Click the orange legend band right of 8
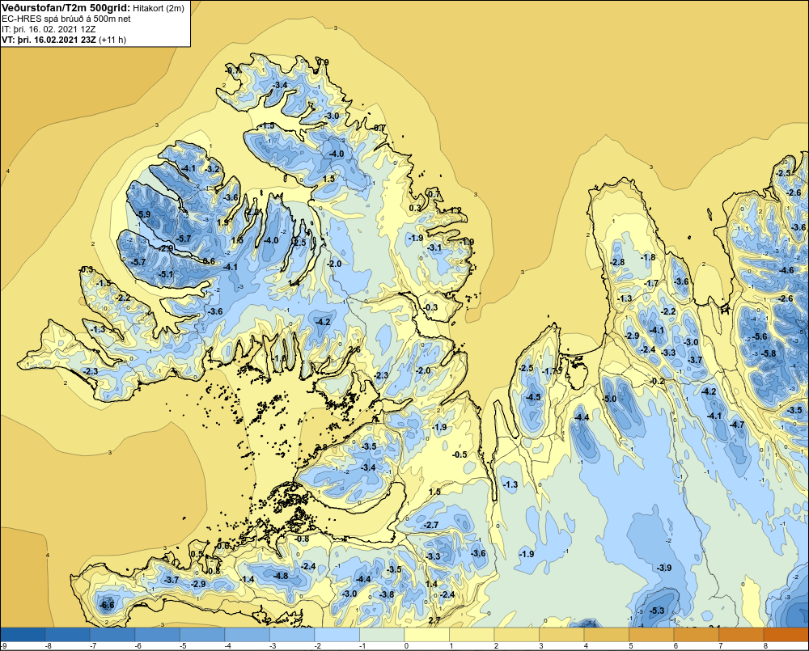This screenshot has width=809, height=651. pos(786,634)
